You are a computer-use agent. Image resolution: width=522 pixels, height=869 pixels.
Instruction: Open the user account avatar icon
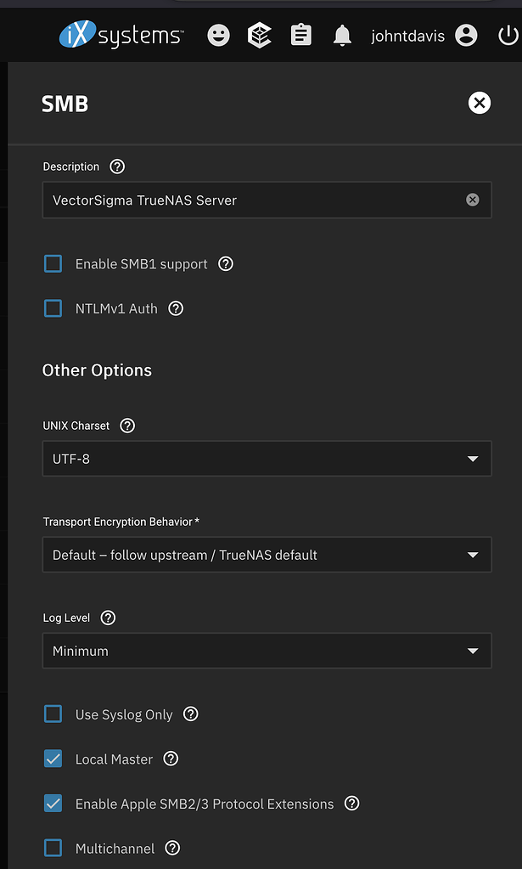click(x=466, y=36)
